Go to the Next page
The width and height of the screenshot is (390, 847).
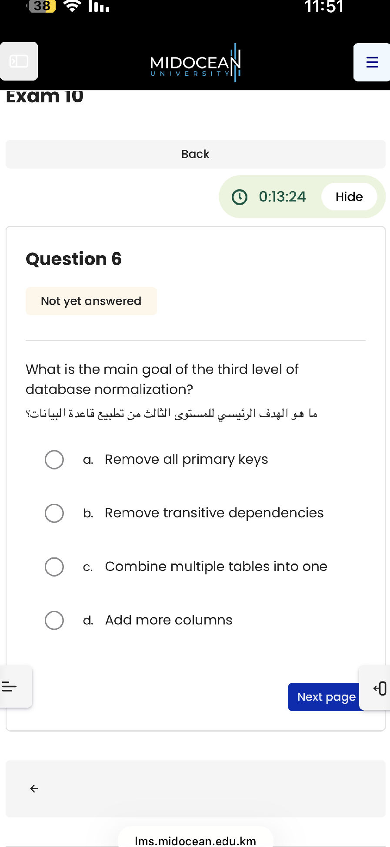pyautogui.click(x=325, y=697)
